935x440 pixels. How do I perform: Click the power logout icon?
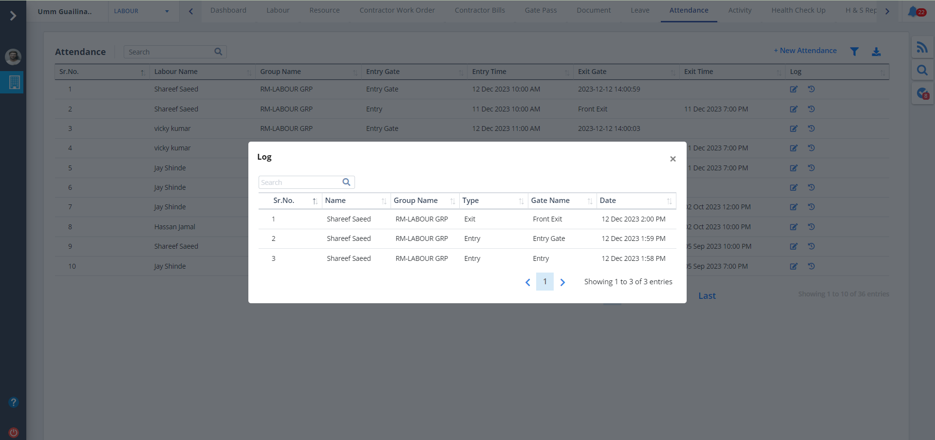(14, 432)
